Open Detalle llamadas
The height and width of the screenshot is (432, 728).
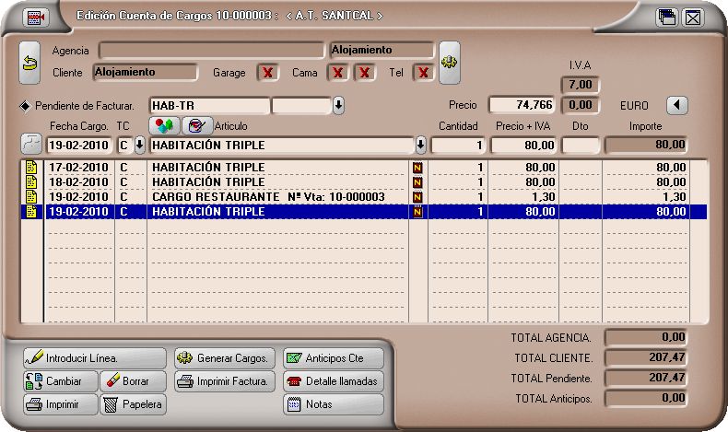332,381
